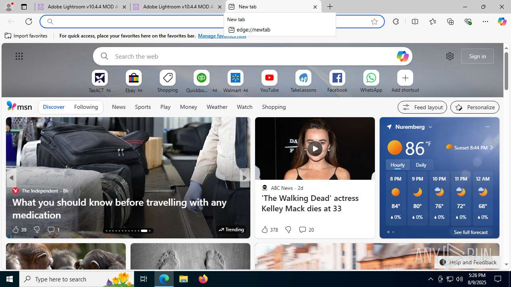Screen dimensions: 511x287
Task: Go to next carousel story
Action: coord(245,178)
